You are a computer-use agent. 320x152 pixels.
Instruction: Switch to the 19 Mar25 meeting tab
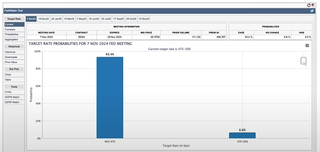[69, 19]
